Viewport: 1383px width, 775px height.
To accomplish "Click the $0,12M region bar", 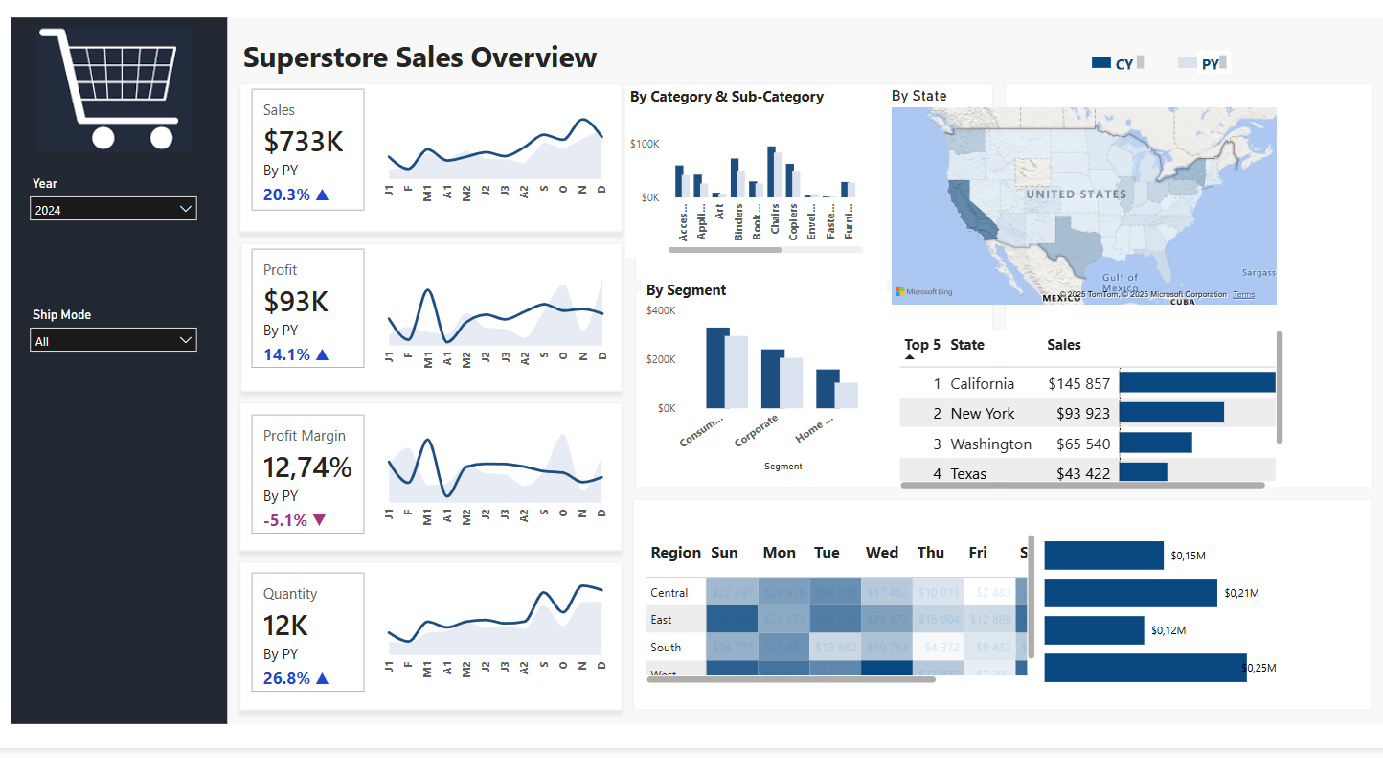I will [x=1094, y=630].
